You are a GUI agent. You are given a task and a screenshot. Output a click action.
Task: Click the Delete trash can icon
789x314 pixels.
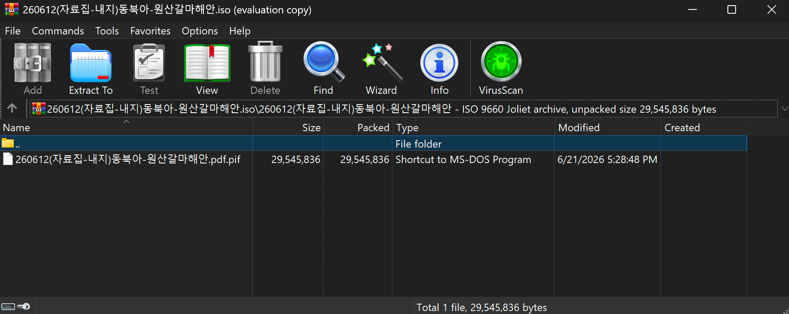265,62
